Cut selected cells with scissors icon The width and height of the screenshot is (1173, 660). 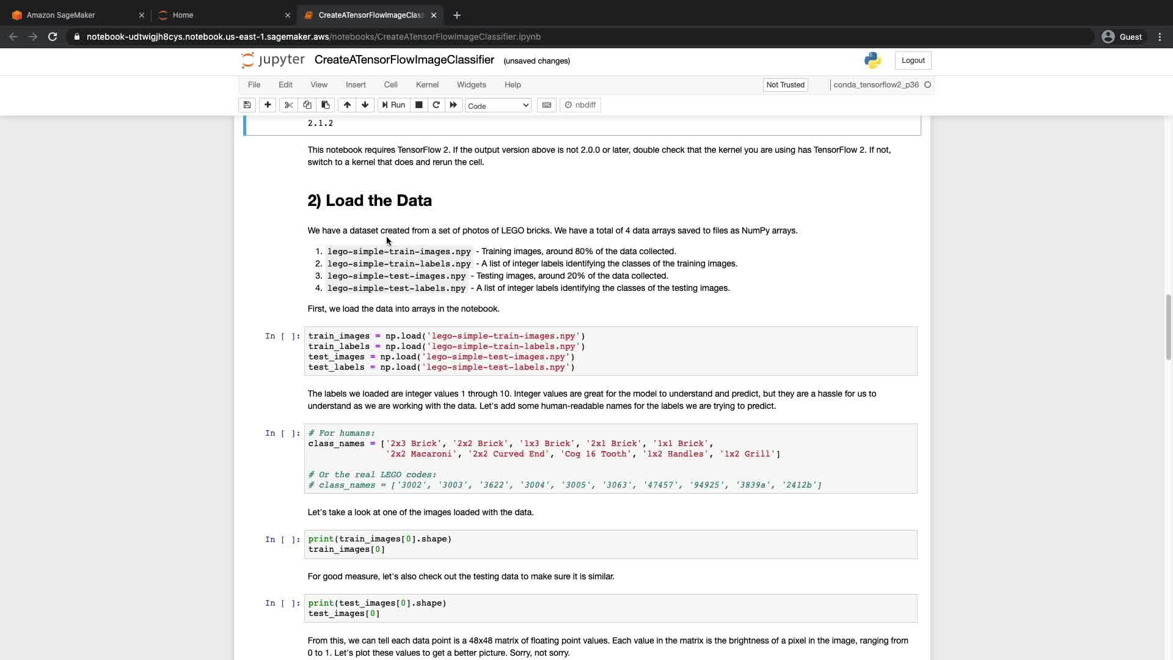(x=289, y=105)
